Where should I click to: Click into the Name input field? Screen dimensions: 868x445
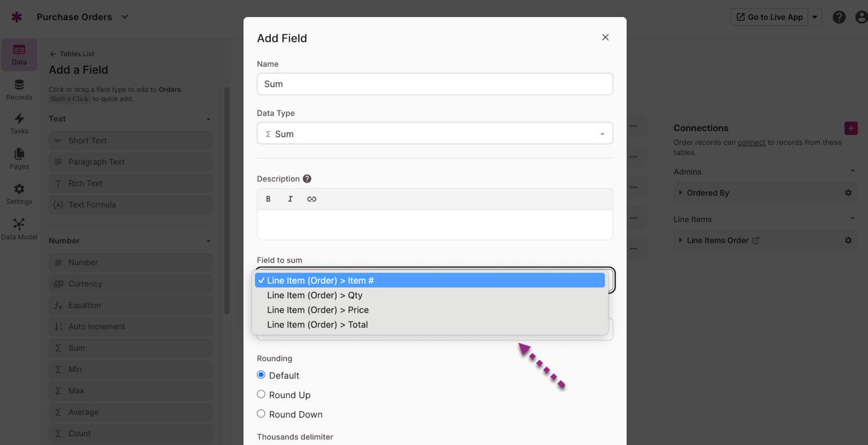coord(435,84)
